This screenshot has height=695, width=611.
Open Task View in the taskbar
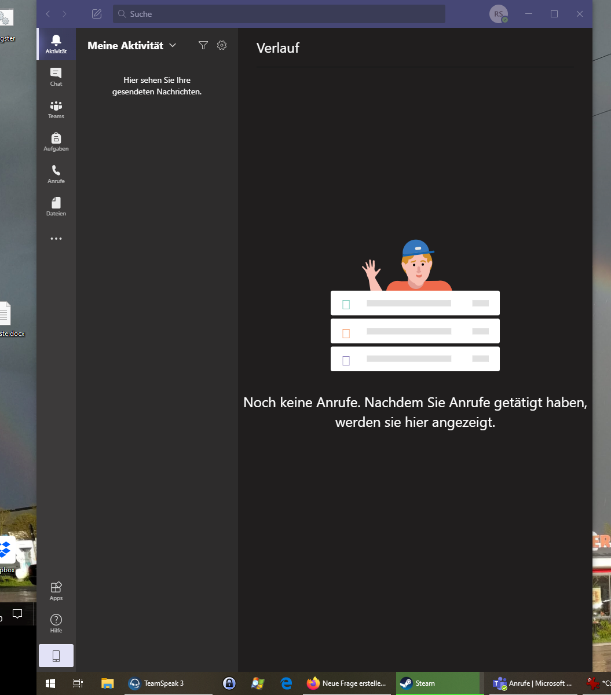point(78,683)
